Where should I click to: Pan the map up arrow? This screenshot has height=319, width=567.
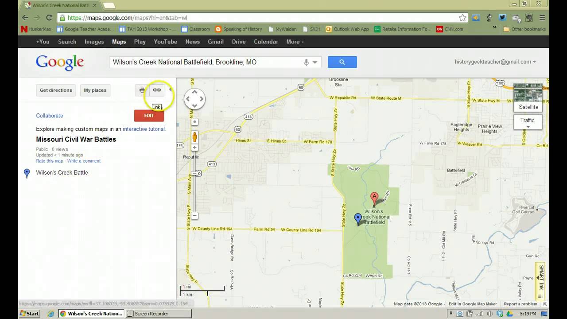pos(194,92)
